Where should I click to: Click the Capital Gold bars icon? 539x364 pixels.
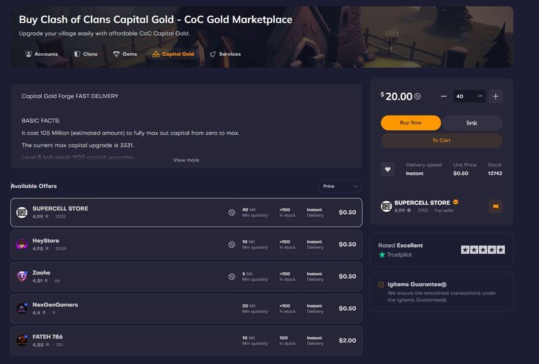pyautogui.click(x=156, y=54)
